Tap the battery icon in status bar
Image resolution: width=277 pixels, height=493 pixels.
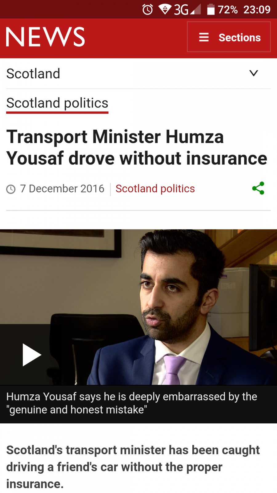[211, 9]
